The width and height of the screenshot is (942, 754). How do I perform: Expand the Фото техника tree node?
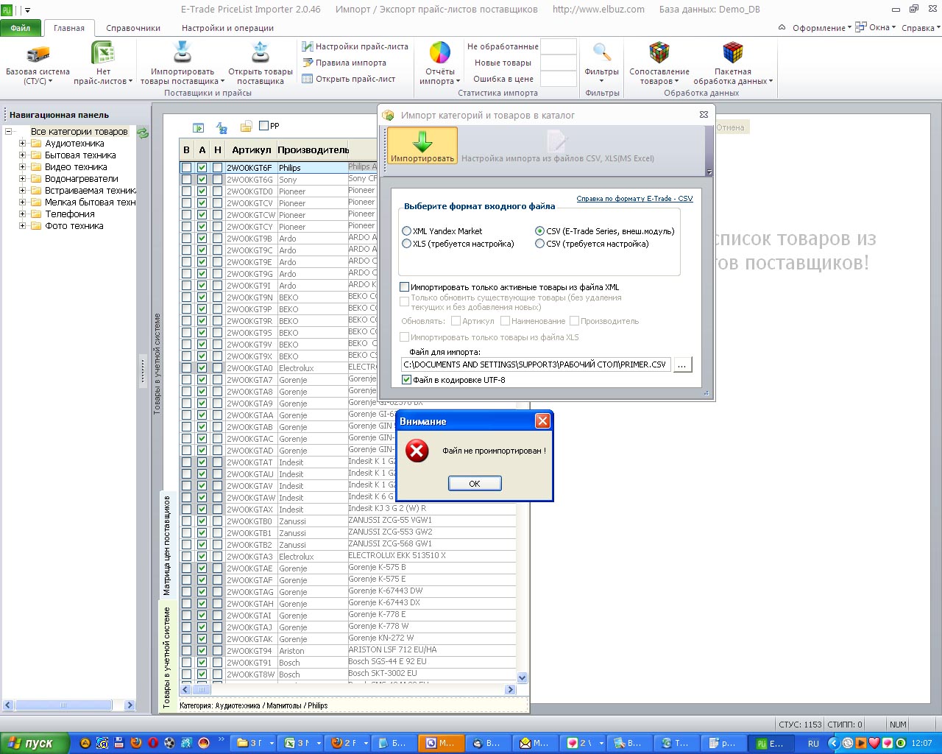click(23, 226)
